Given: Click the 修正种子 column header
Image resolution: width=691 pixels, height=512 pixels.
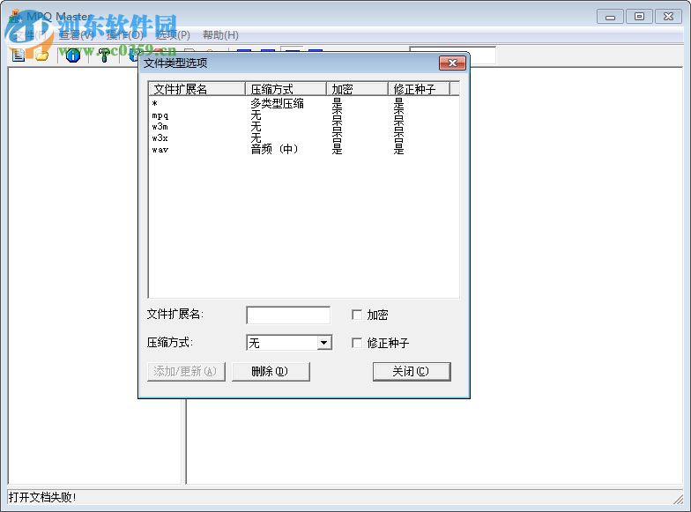Looking at the screenshot, I should coord(419,89).
